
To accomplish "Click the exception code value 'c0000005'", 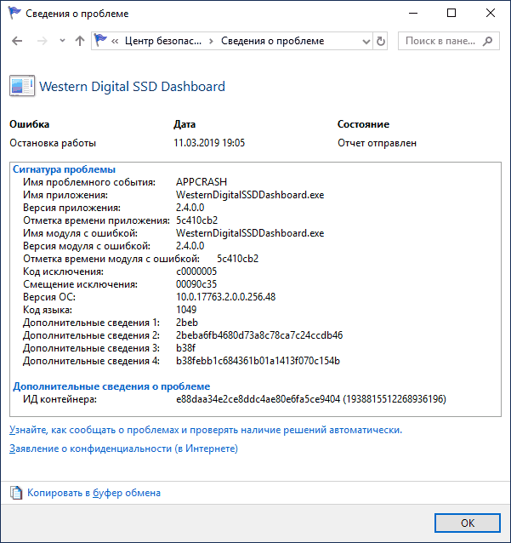I will (x=196, y=271).
